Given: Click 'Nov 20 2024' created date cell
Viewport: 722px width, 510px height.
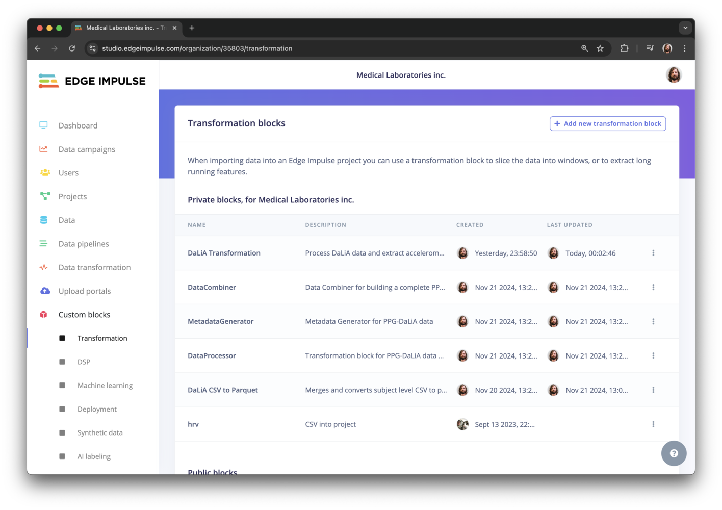Looking at the screenshot, I should 506,390.
